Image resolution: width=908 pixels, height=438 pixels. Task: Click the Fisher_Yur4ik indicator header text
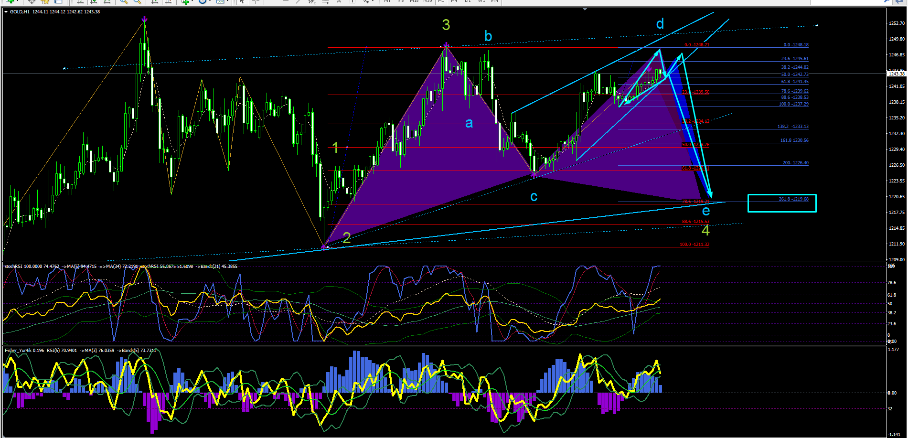coord(80,351)
